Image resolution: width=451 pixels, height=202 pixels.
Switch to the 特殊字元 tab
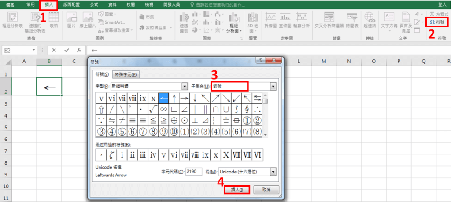(126, 74)
